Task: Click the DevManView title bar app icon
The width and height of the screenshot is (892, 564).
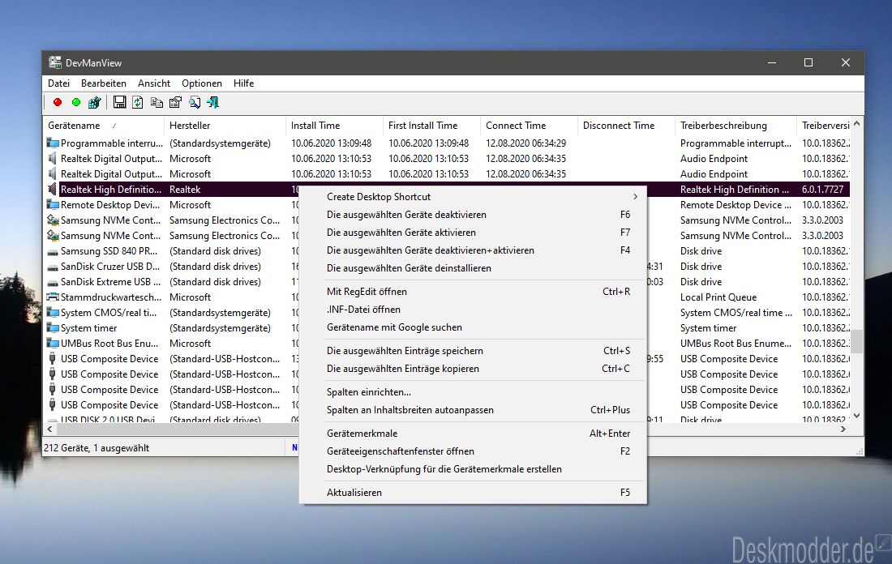Action: tap(54, 62)
